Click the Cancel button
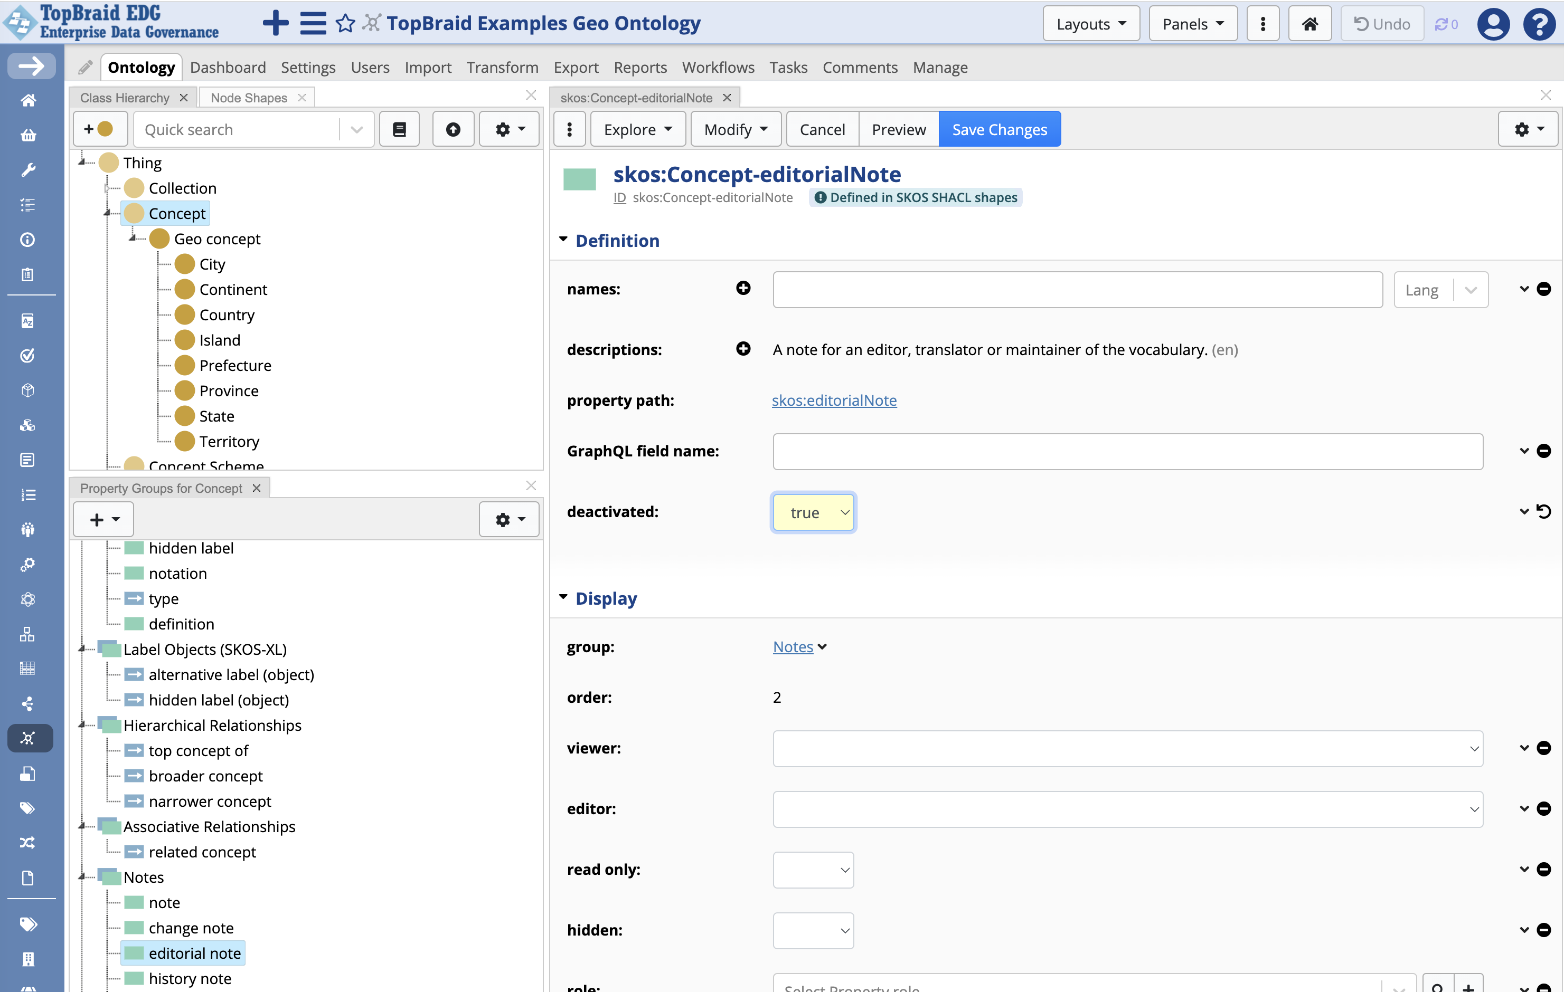 822,129
